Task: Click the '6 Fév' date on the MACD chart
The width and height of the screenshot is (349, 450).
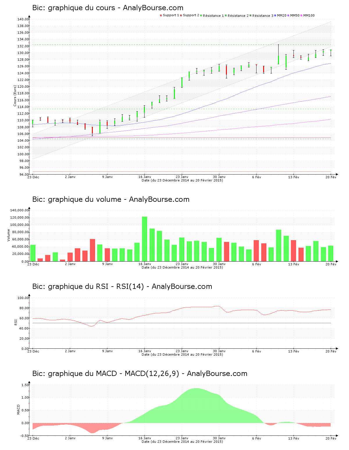Action: pyautogui.click(x=257, y=438)
